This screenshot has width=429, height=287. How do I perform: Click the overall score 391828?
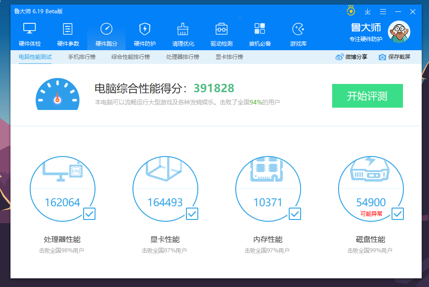point(214,88)
